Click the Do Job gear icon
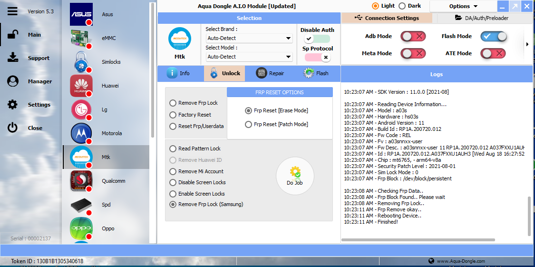 pos(295,172)
